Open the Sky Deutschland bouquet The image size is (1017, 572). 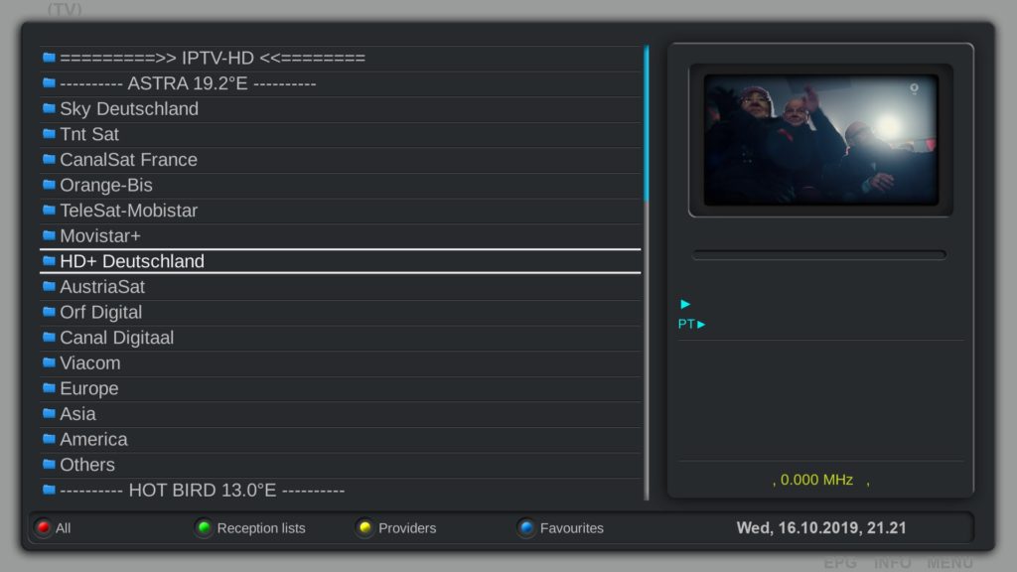coord(341,108)
